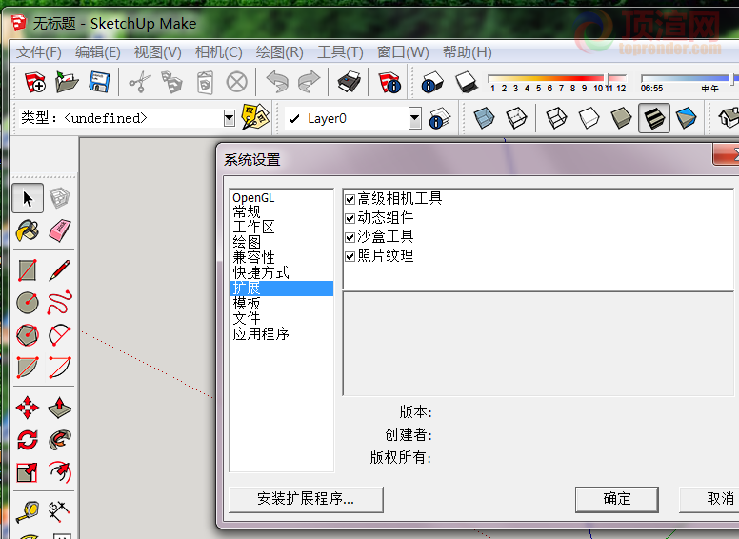Uncheck the 动态组件 extension
Image resolution: width=739 pixels, height=539 pixels.
point(350,218)
